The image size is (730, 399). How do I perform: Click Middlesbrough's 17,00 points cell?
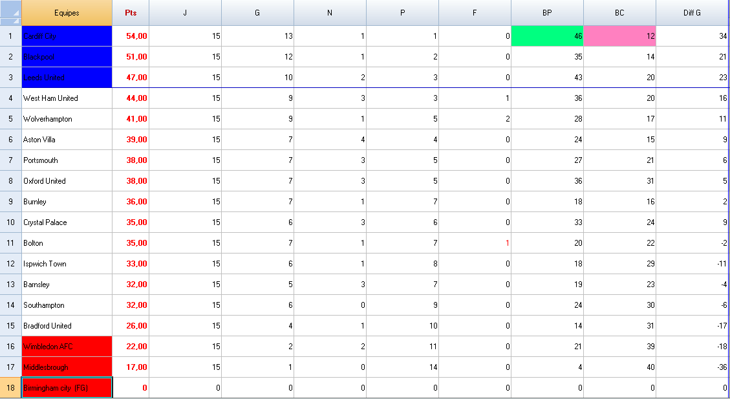pos(131,367)
